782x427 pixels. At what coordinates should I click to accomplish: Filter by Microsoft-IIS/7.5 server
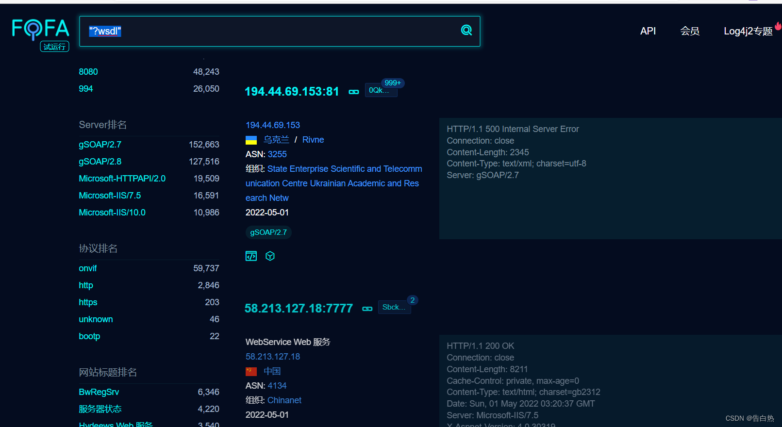pyautogui.click(x=110, y=196)
